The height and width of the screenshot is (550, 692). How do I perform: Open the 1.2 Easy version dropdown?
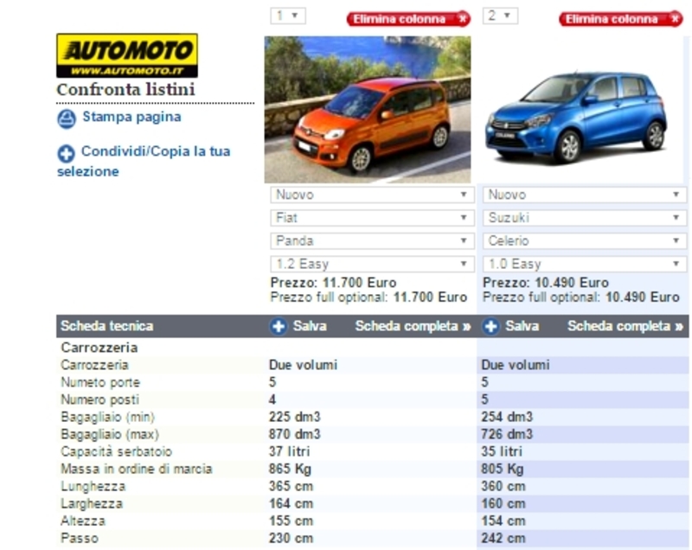pos(372,264)
